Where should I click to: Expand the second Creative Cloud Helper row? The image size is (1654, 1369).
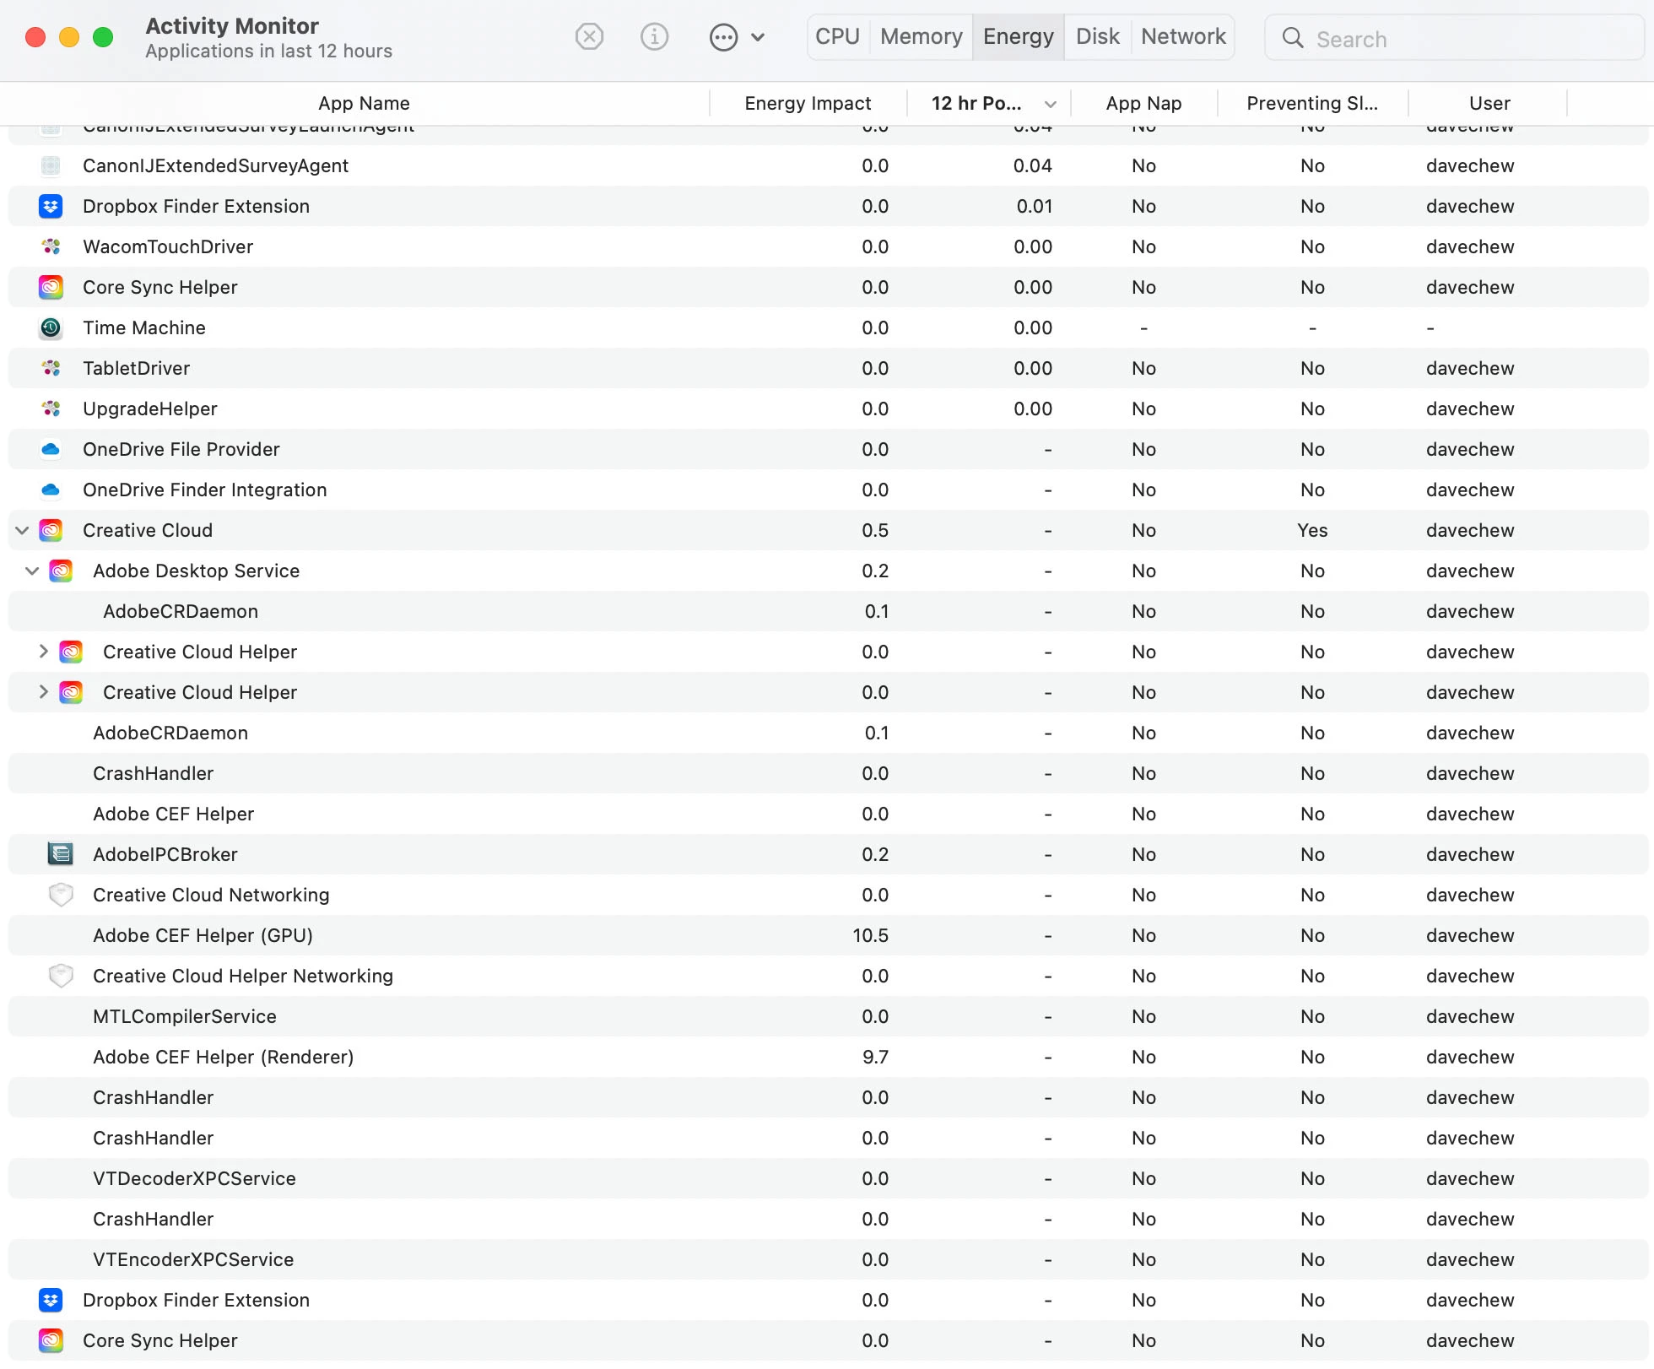pyautogui.click(x=43, y=692)
